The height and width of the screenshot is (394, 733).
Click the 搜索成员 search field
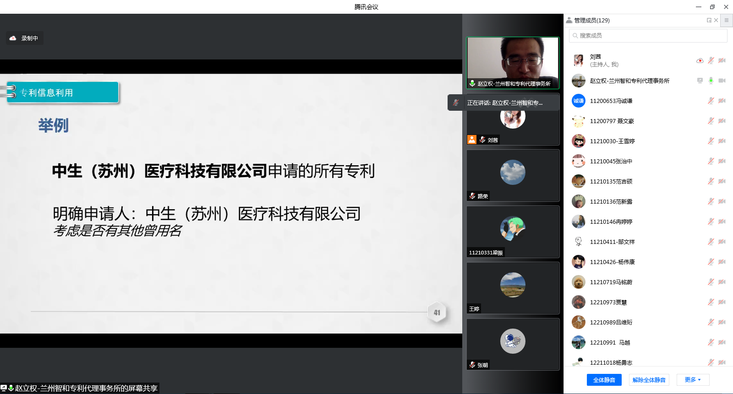click(648, 36)
